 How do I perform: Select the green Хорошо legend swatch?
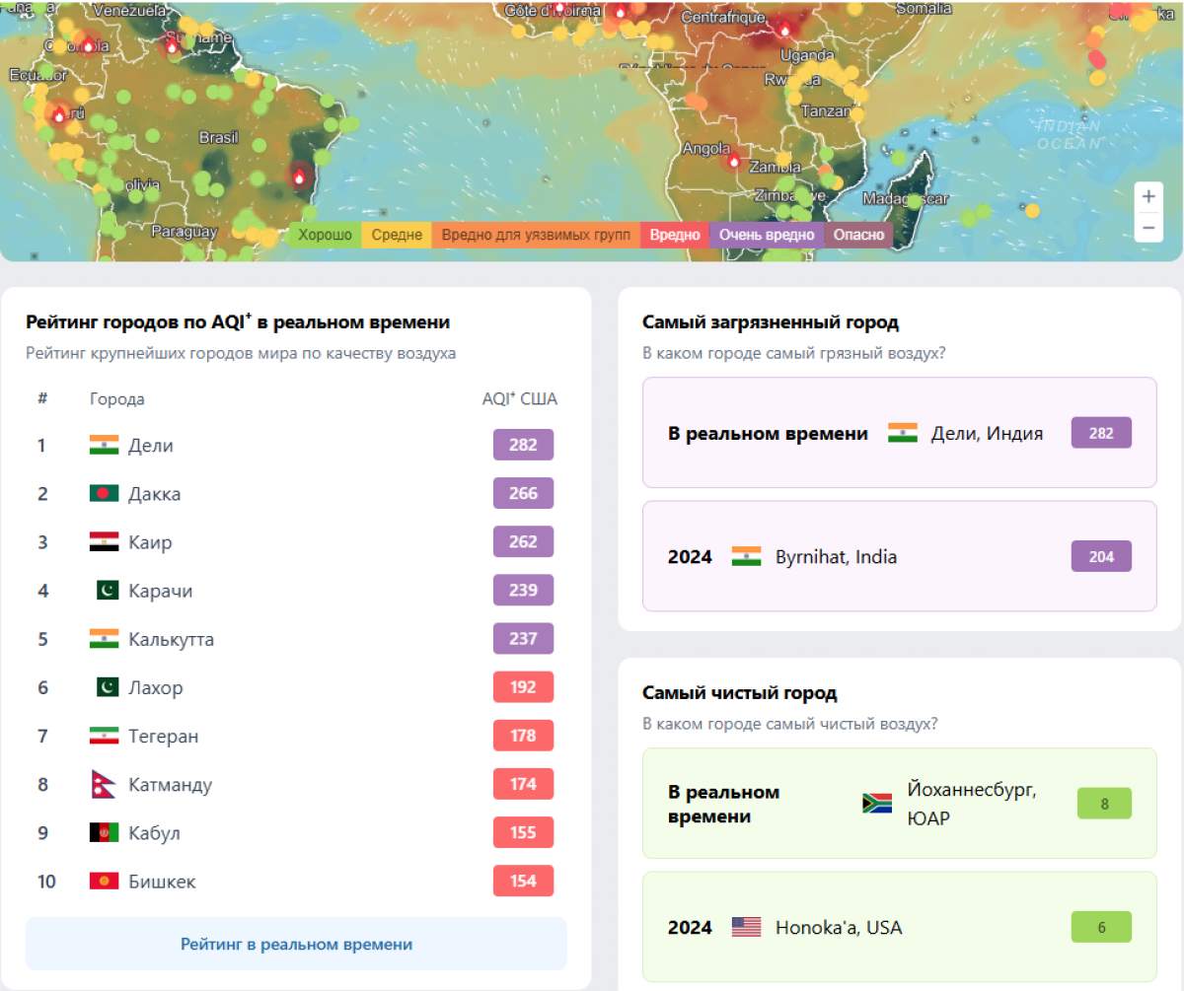(325, 236)
